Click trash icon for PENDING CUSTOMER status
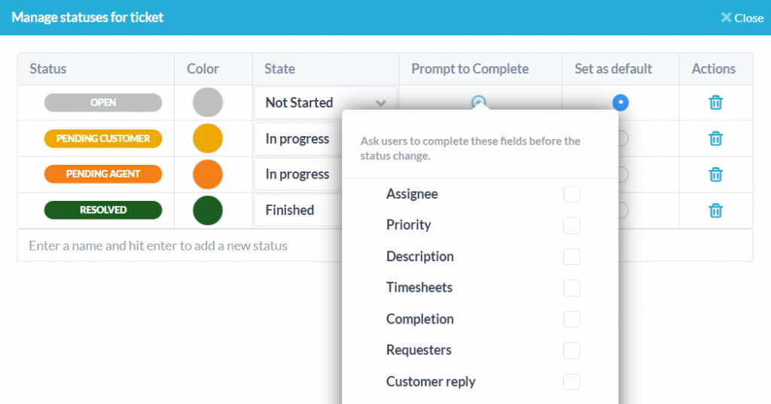The width and height of the screenshot is (771, 404). click(715, 138)
